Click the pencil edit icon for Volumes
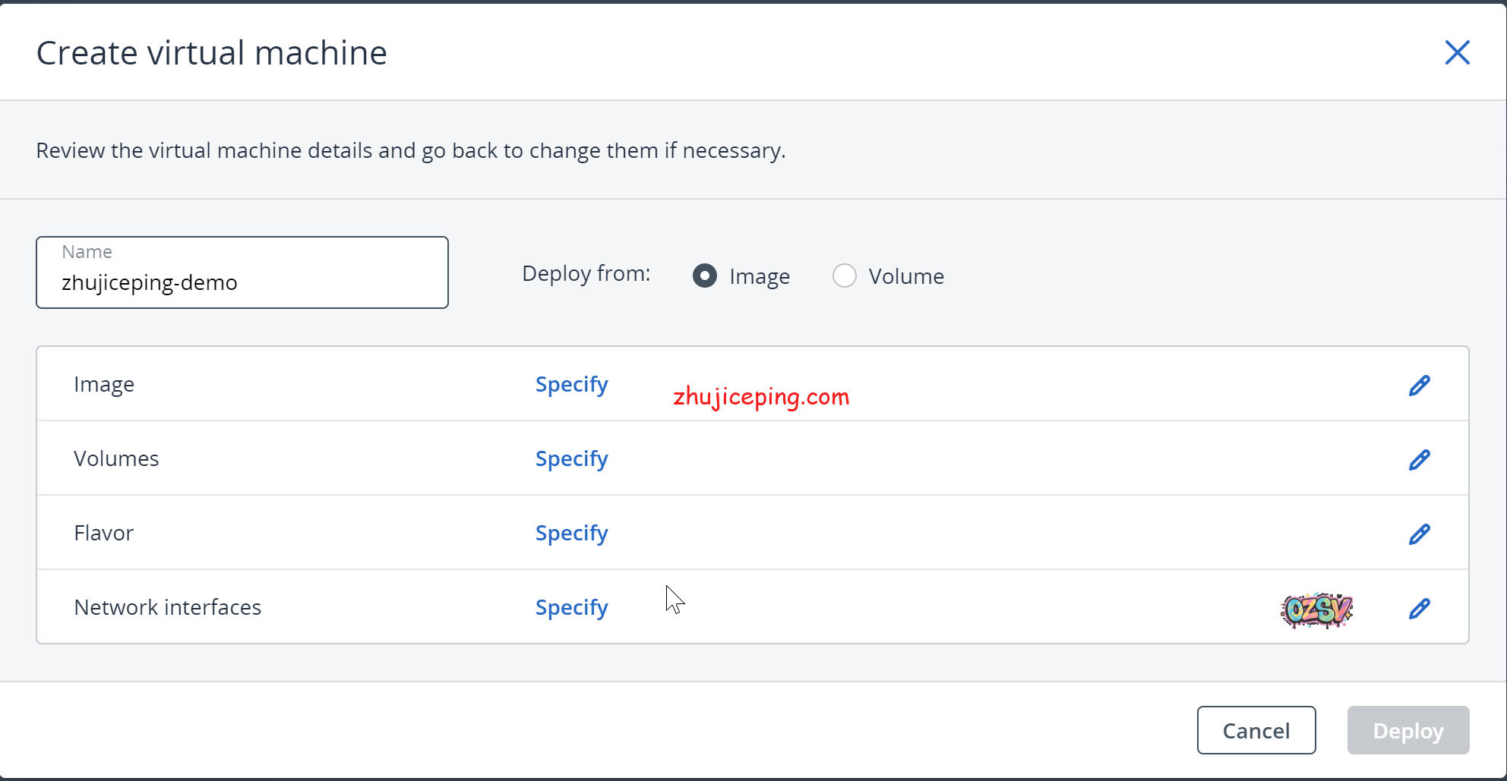1507x781 pixels. pos(1419,460)
